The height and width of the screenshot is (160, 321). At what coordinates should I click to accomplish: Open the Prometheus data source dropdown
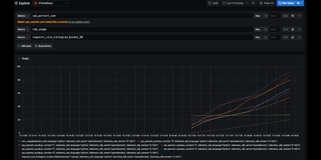(x=51, y=3)
